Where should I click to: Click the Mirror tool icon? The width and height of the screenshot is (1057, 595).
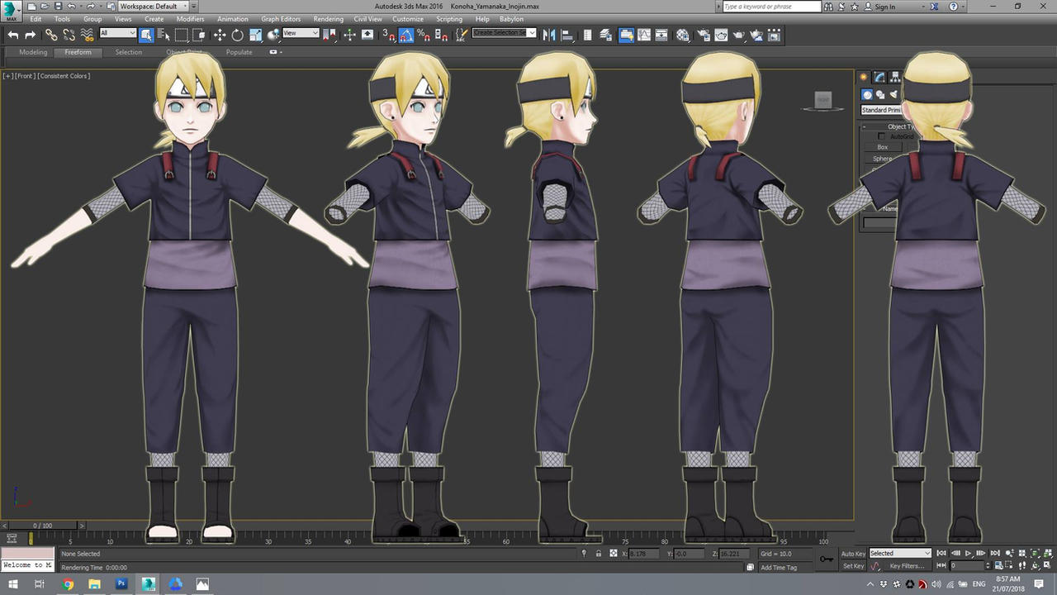point(549,35)
